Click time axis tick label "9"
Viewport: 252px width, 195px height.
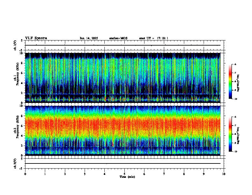click(204, 174)
